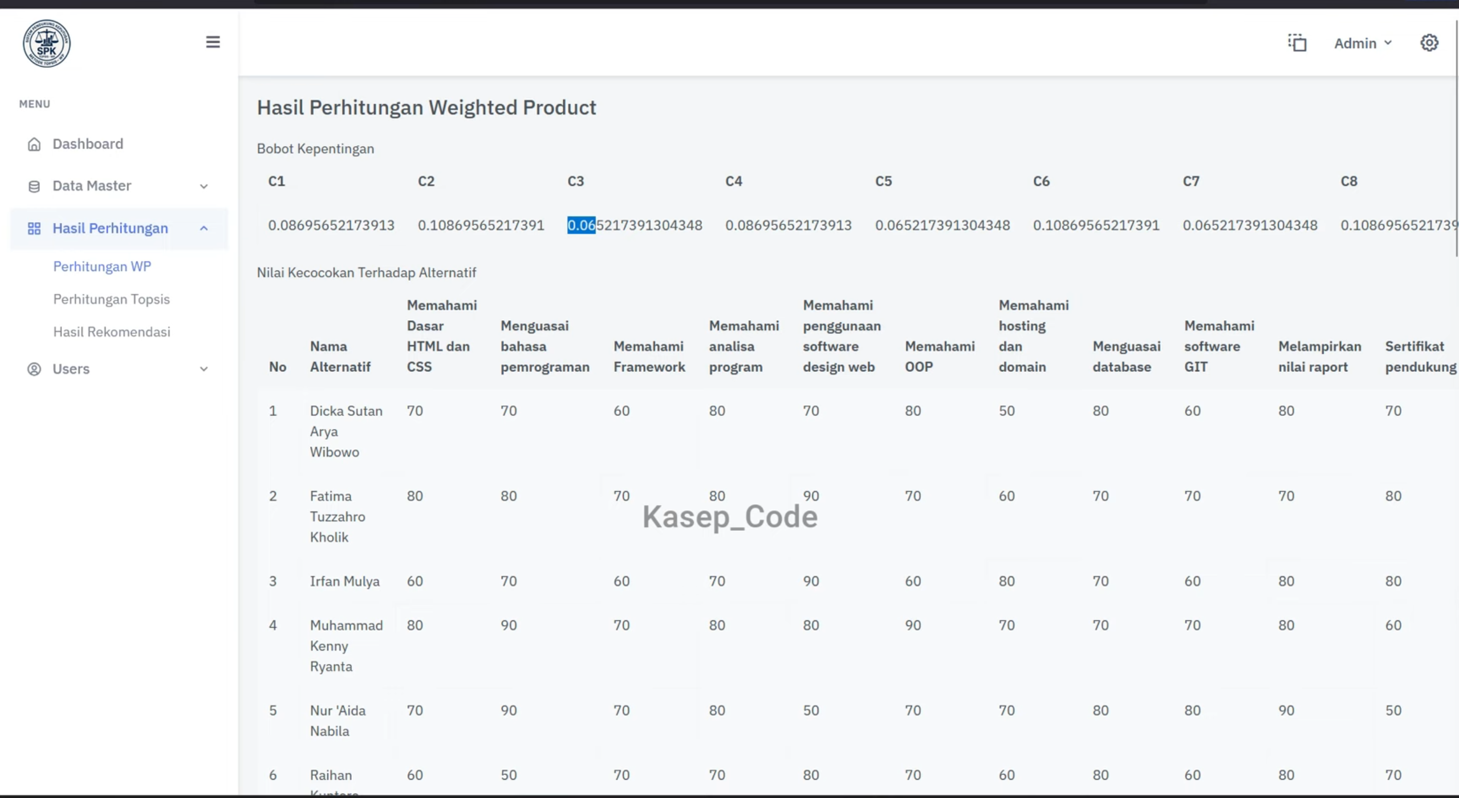Click the C3 weight value 0.065217391304348
Image resolution: width=1459 pixels, height=798 pixels.
coord(635,225)
